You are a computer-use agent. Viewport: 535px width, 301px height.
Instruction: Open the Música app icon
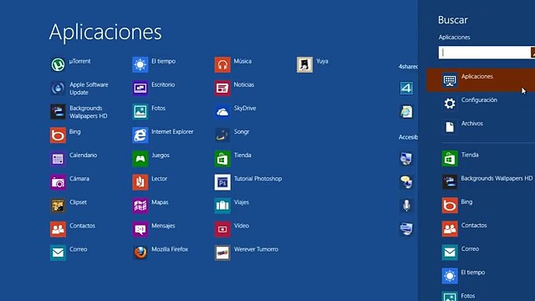222,64
